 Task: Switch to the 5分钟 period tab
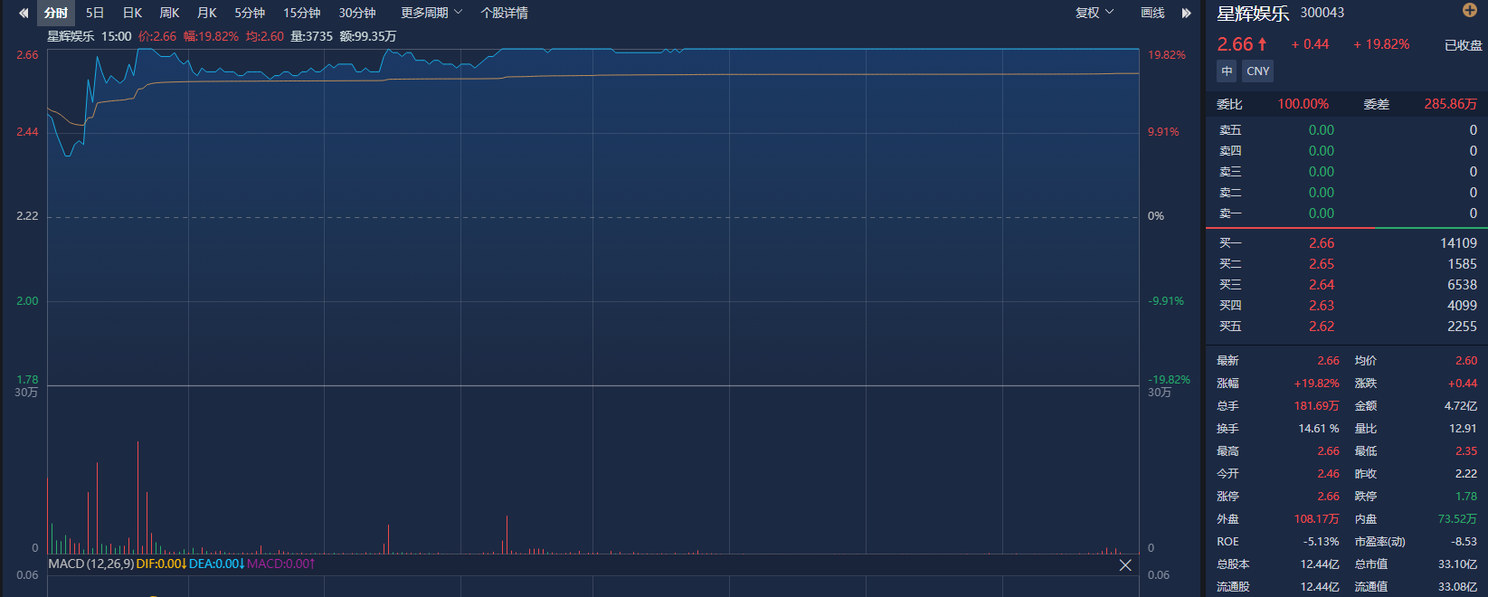250,13
